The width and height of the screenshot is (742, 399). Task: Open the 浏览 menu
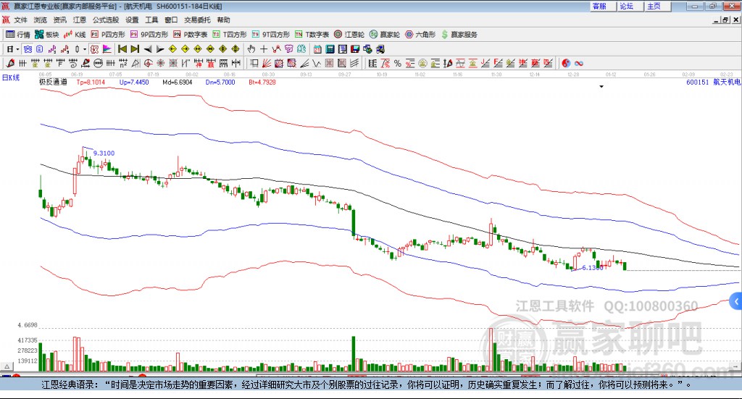pyautogui.click(x=41, y=20)
